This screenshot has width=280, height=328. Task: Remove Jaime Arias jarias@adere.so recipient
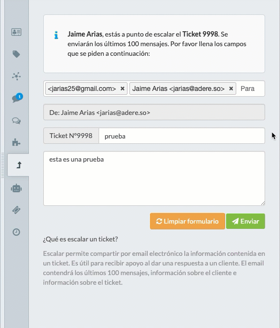(x=231, y=88)
